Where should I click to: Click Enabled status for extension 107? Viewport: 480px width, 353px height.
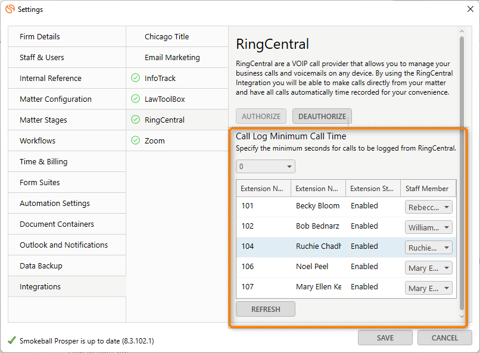click(x=364, y=286)
